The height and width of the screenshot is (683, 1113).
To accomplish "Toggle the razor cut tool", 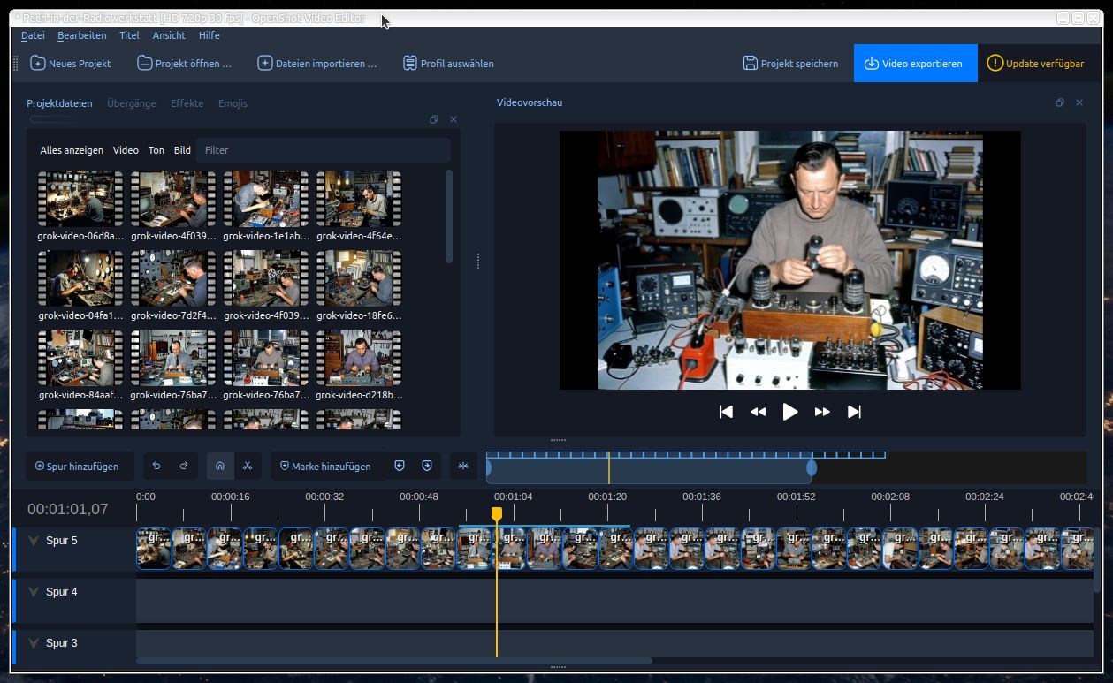I will click(248, 466).
